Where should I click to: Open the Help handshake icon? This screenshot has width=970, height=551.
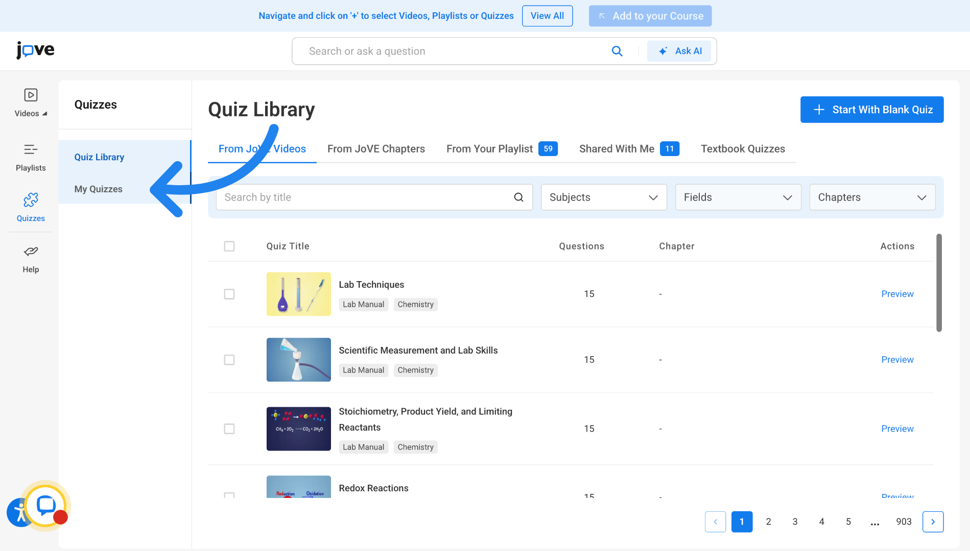31,251
